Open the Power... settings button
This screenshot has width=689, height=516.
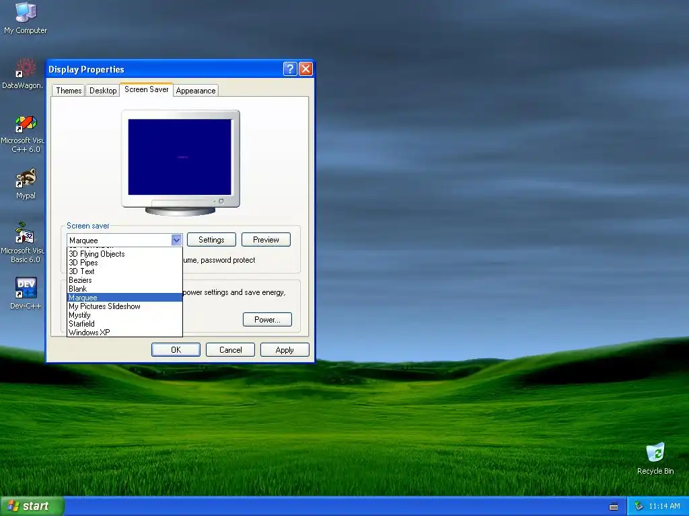(x=267, y=319)
